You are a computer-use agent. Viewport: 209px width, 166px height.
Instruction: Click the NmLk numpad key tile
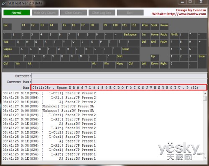point(174,36)
